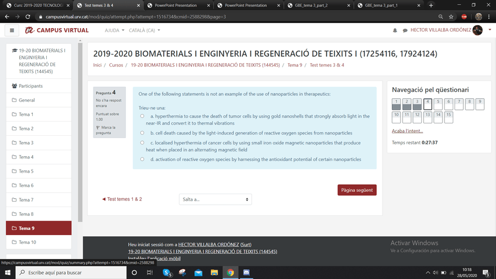Click the Campus Virtual logo
Image resolution: width=496 pixels, height=279 pixels.
[57, 30]
